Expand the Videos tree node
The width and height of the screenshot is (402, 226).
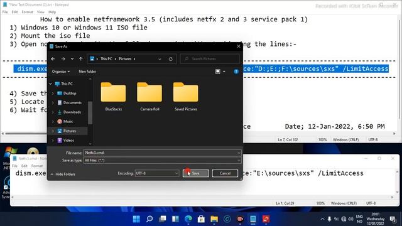(53, 141)
